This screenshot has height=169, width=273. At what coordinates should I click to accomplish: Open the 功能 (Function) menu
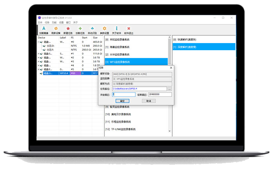[54, 22]
